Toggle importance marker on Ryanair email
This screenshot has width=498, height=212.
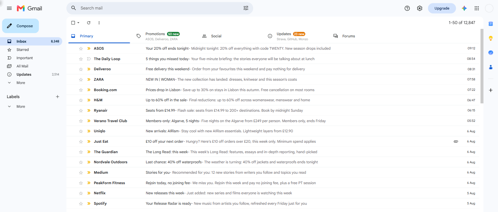pyautogui.click(x=89, y=110)
